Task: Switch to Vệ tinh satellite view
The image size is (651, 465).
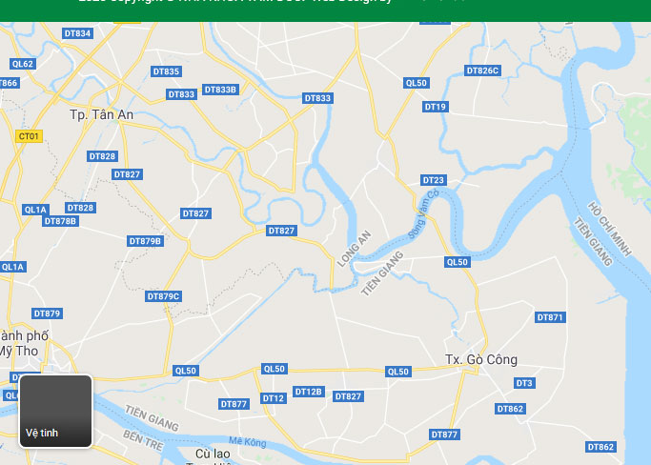Action: tap(55, 411)
